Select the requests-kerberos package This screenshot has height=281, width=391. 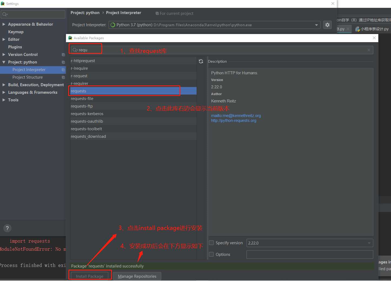point(133,114)
